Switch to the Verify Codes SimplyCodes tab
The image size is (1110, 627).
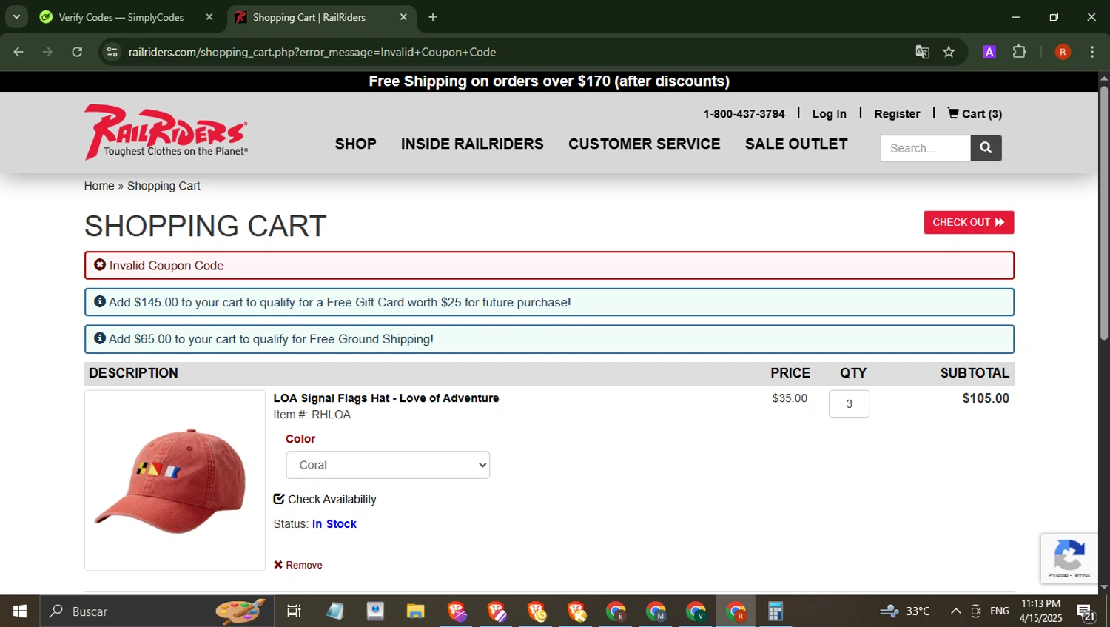(x=122, y=17)
